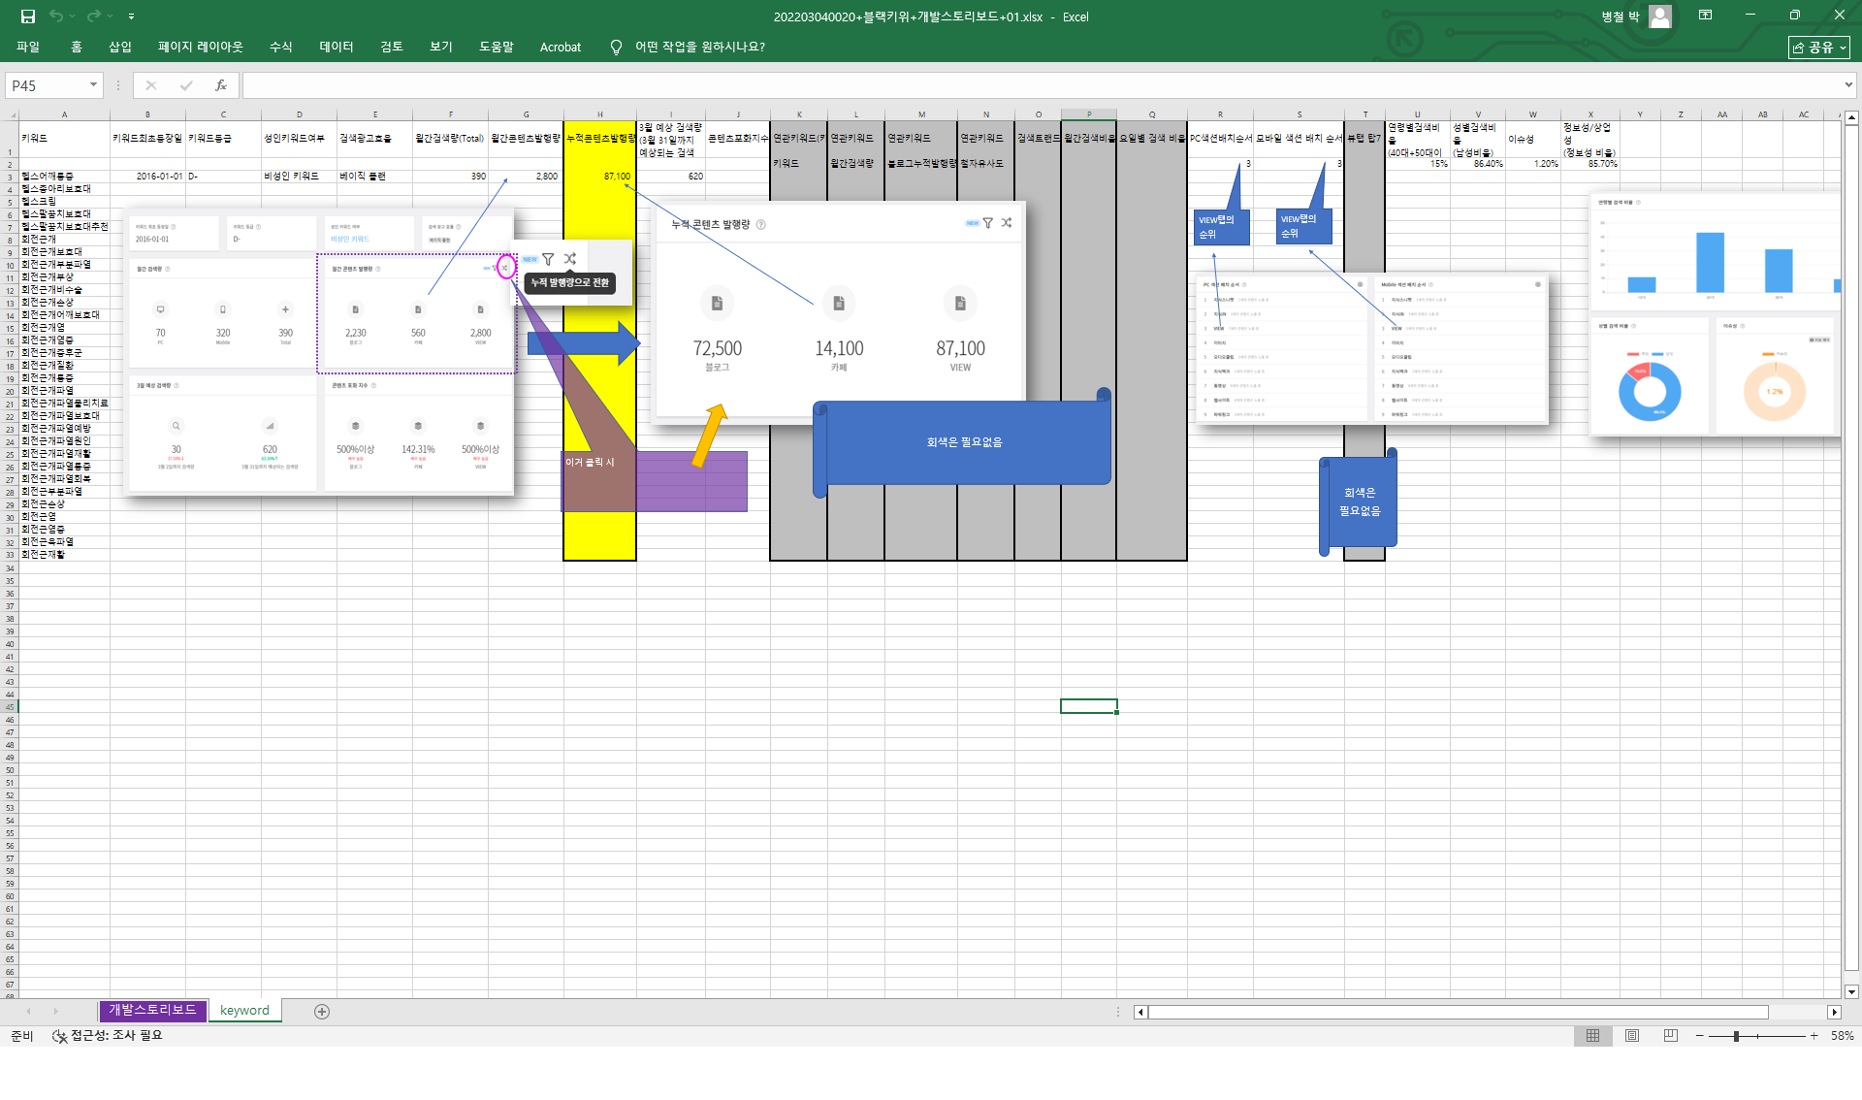Switch to Normal view mode

pos(1592,1036)
